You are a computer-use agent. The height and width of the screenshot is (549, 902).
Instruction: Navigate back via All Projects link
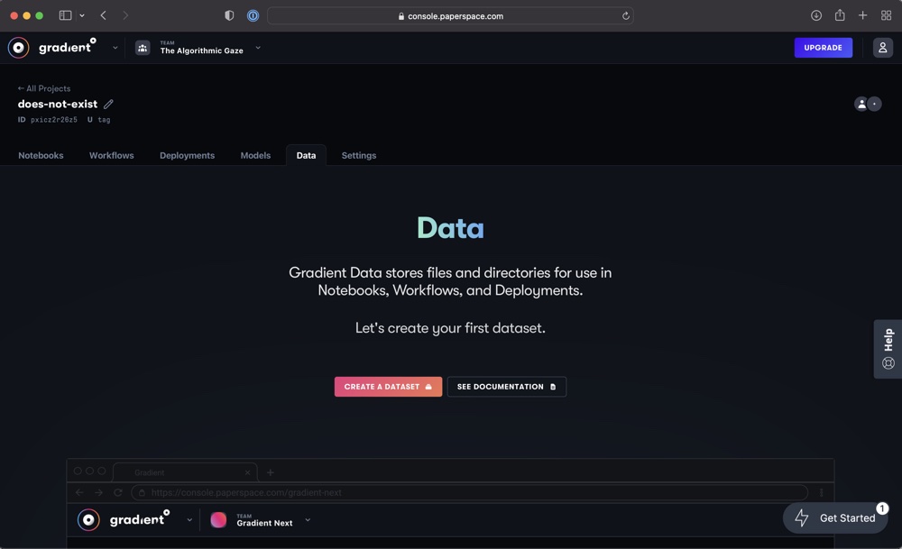click(43, 88)
